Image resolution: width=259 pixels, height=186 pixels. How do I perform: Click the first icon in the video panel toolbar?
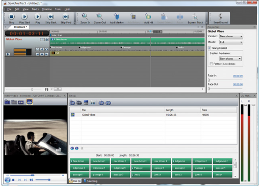pos(7,102)
